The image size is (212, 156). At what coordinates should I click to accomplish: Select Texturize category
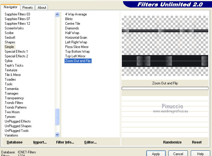pos(11,70)
